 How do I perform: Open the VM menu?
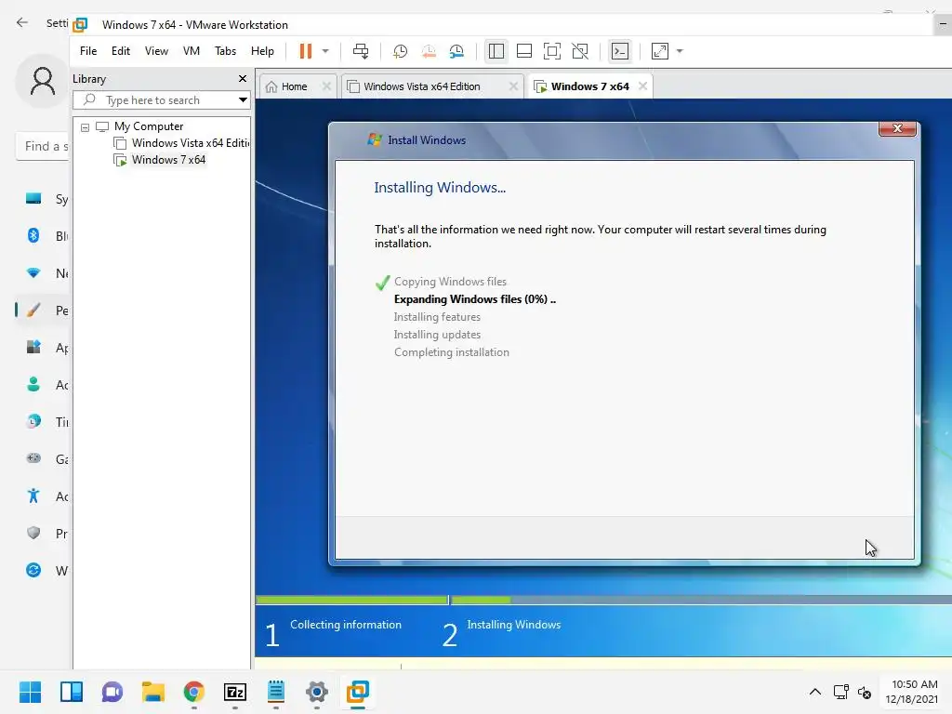coord(192,51)
